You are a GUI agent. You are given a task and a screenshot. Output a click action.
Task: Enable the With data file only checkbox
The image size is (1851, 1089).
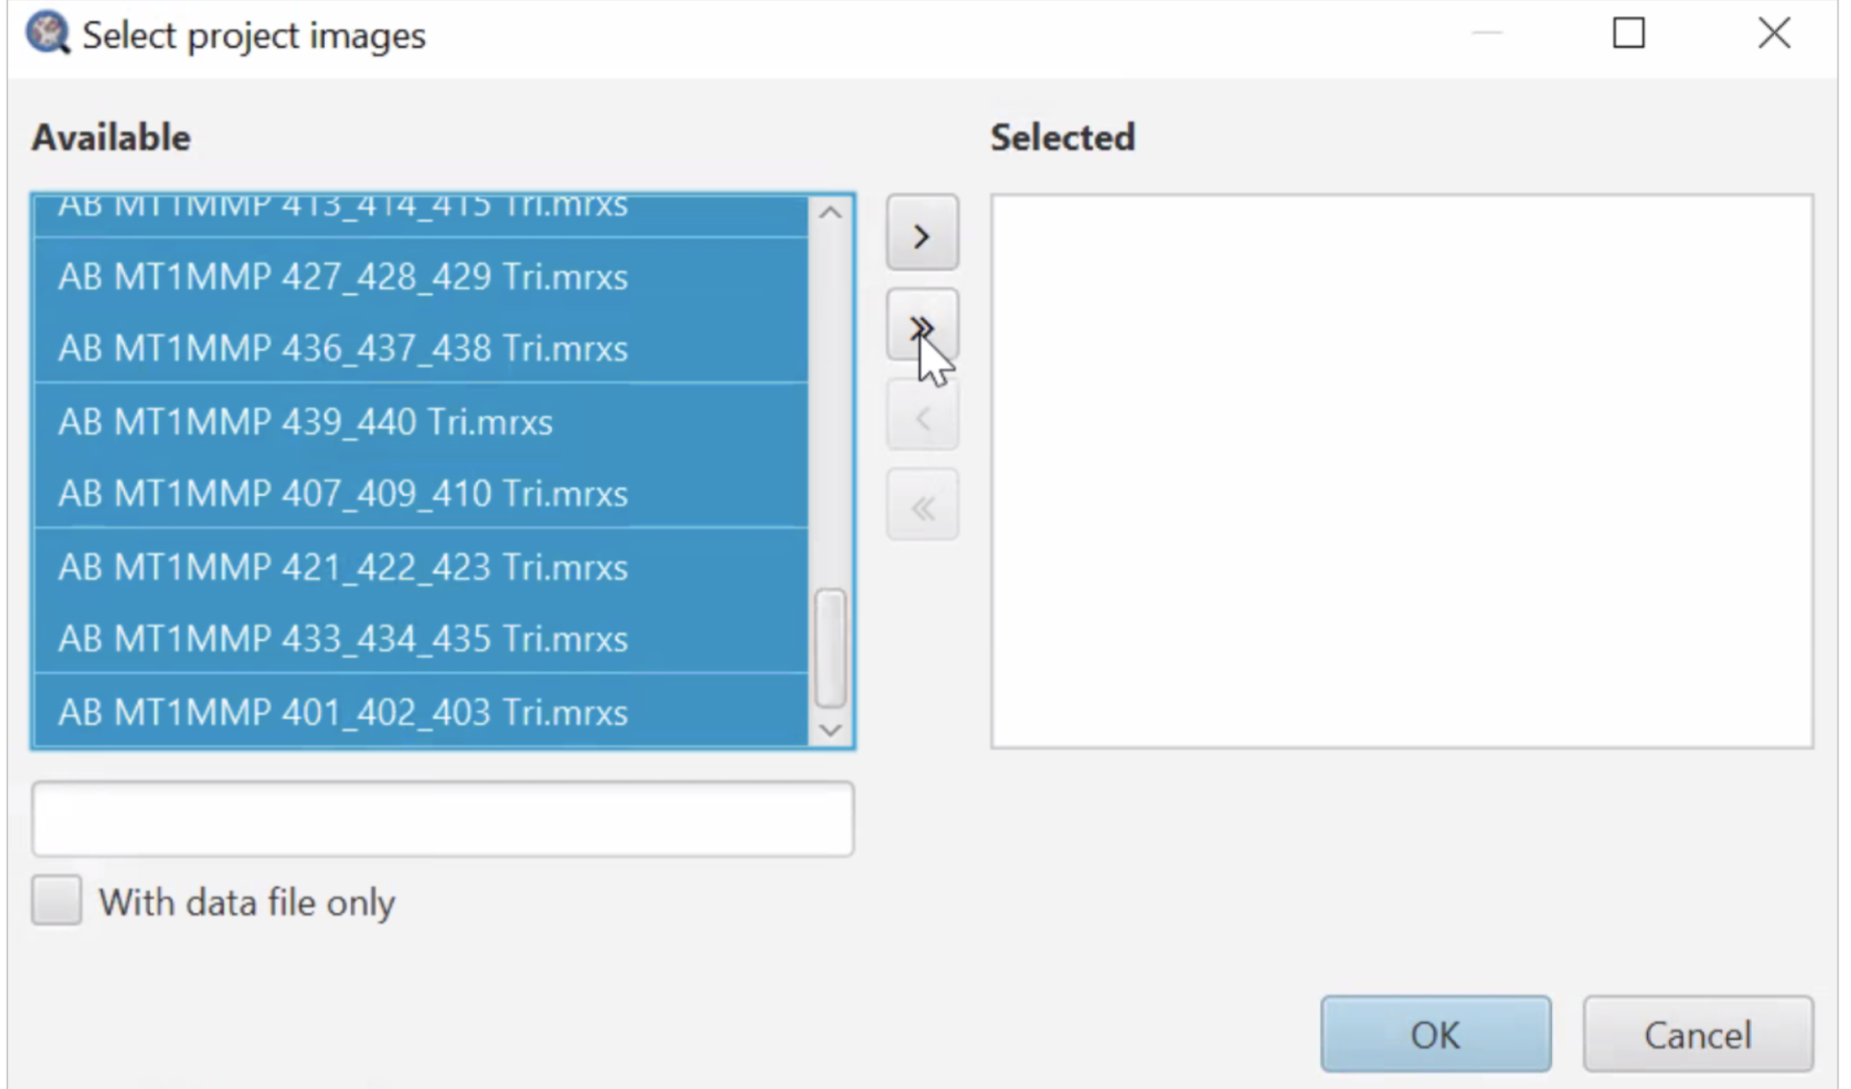[57, 901]
